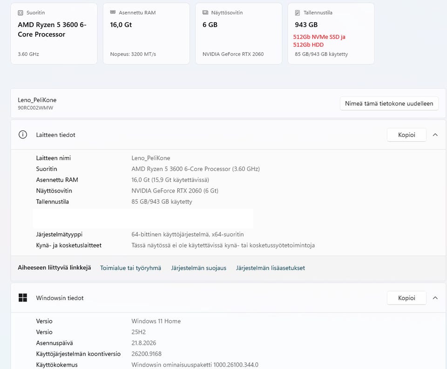
Task: Click the Leno_PeliKone computer name heading
Action: 37,100
